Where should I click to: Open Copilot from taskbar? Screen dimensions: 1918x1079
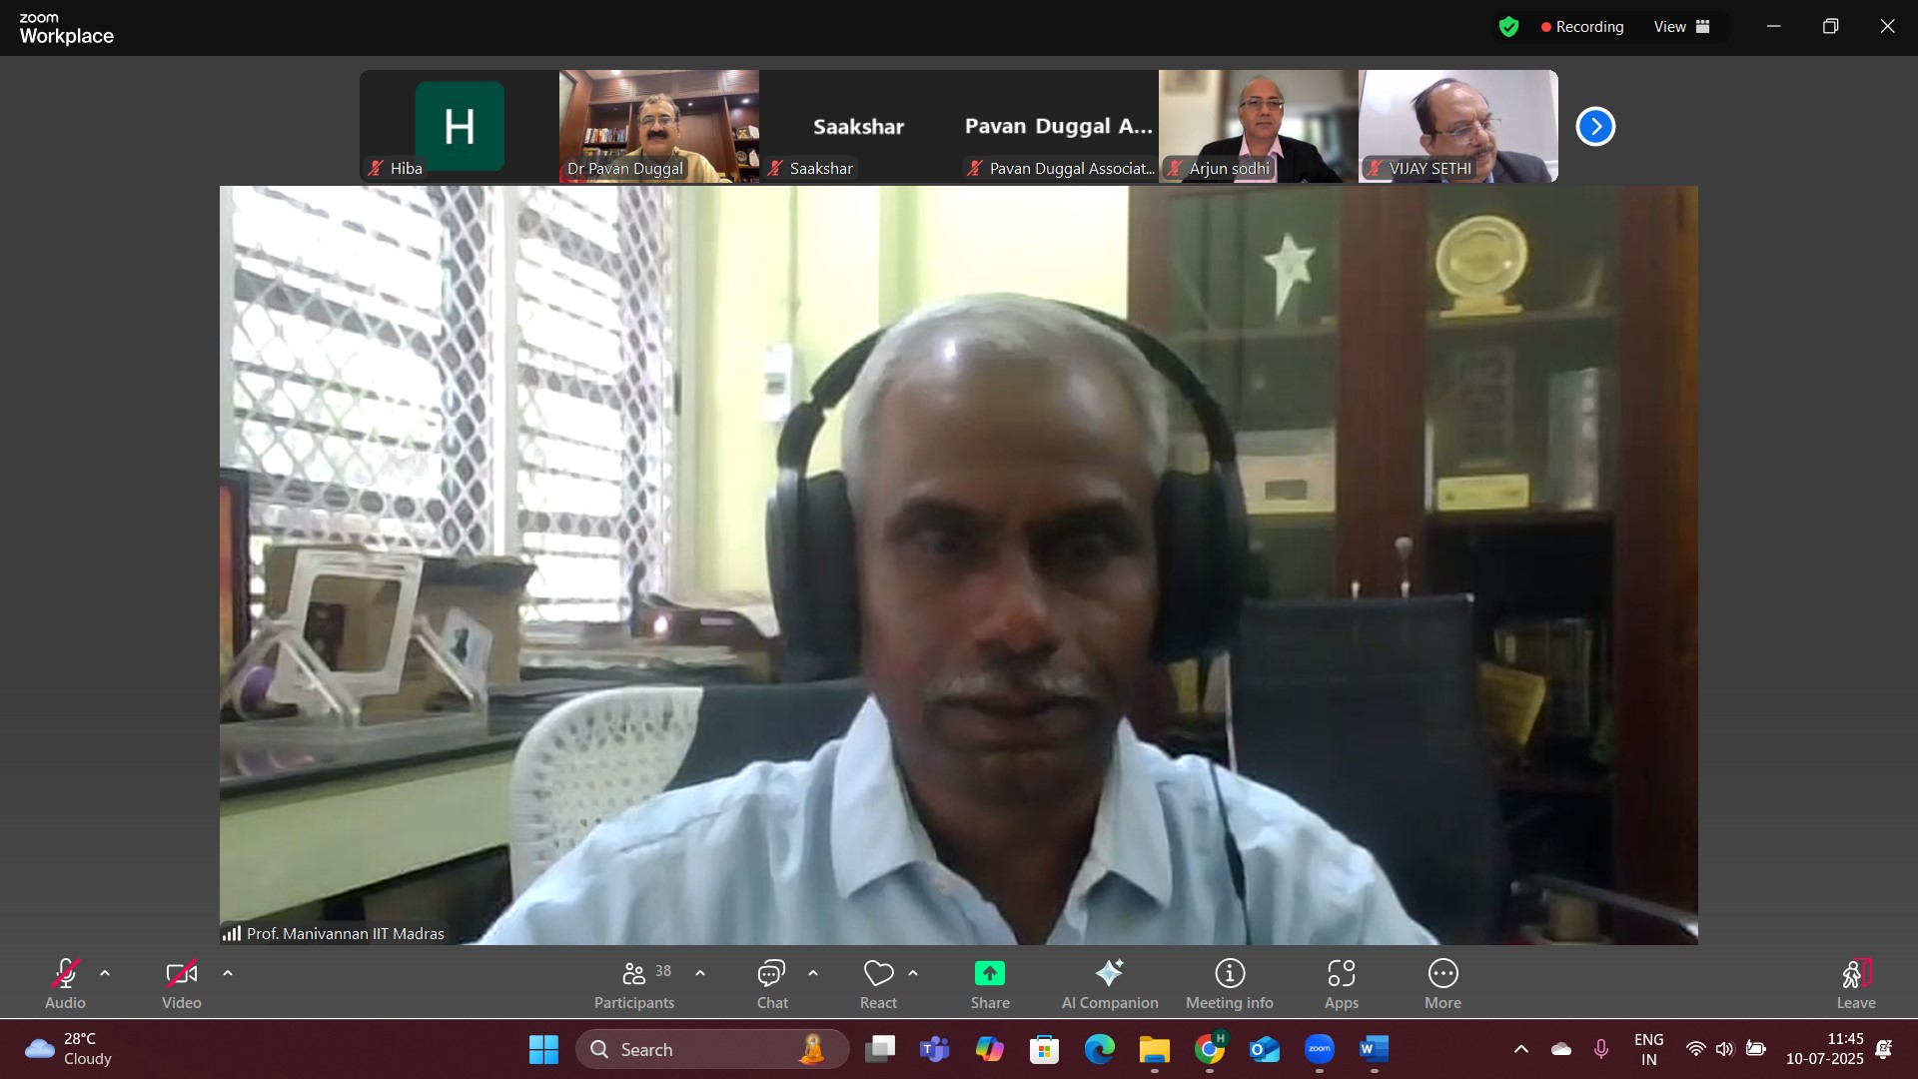990,1049
